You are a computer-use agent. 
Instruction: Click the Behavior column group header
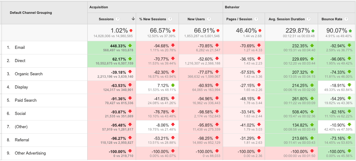coord(232,7)
